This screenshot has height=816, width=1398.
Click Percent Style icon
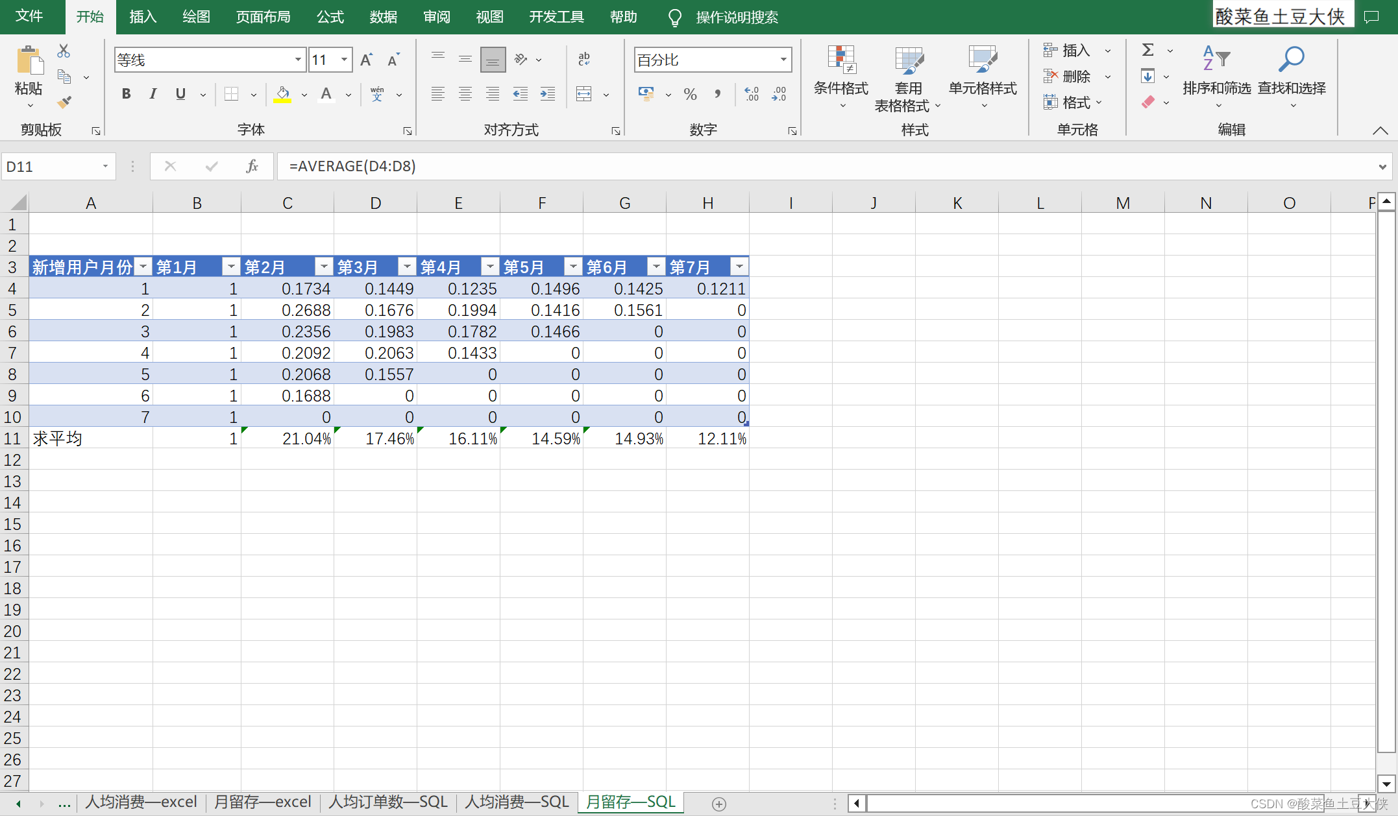pos(690,94)
